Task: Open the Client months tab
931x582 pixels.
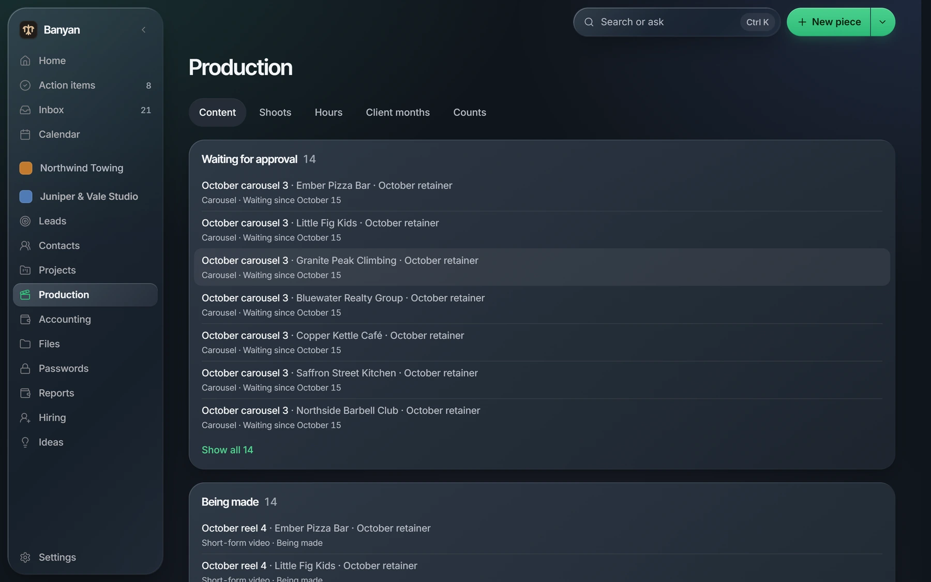Action: point(398,112)
